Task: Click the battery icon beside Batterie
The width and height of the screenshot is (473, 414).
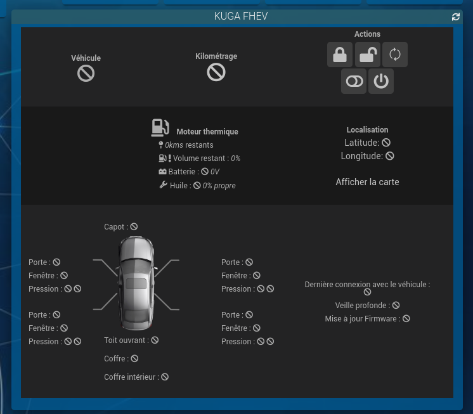Action: tap(162, 172)
